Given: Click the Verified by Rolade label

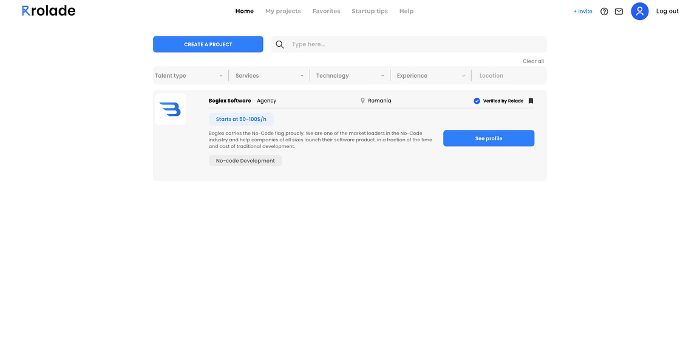Looking at the screenshot, I should (503, 101).
